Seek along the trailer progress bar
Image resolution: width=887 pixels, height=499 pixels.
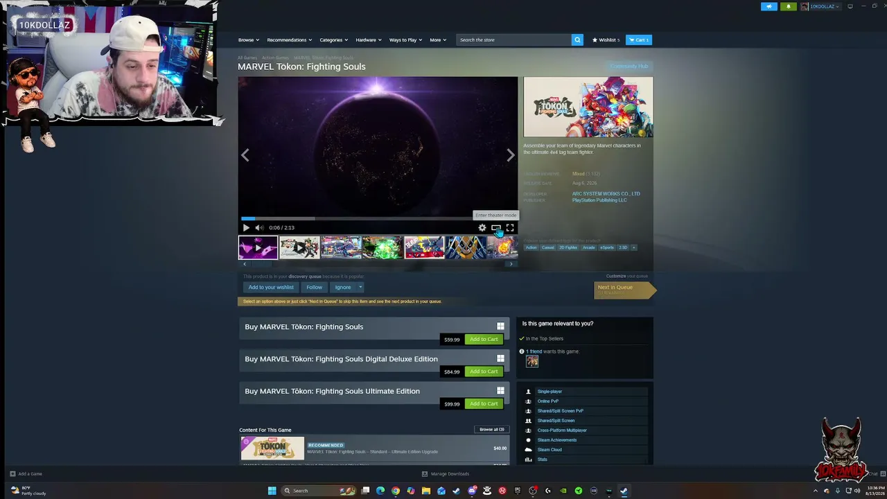click(x=378, y=218)
